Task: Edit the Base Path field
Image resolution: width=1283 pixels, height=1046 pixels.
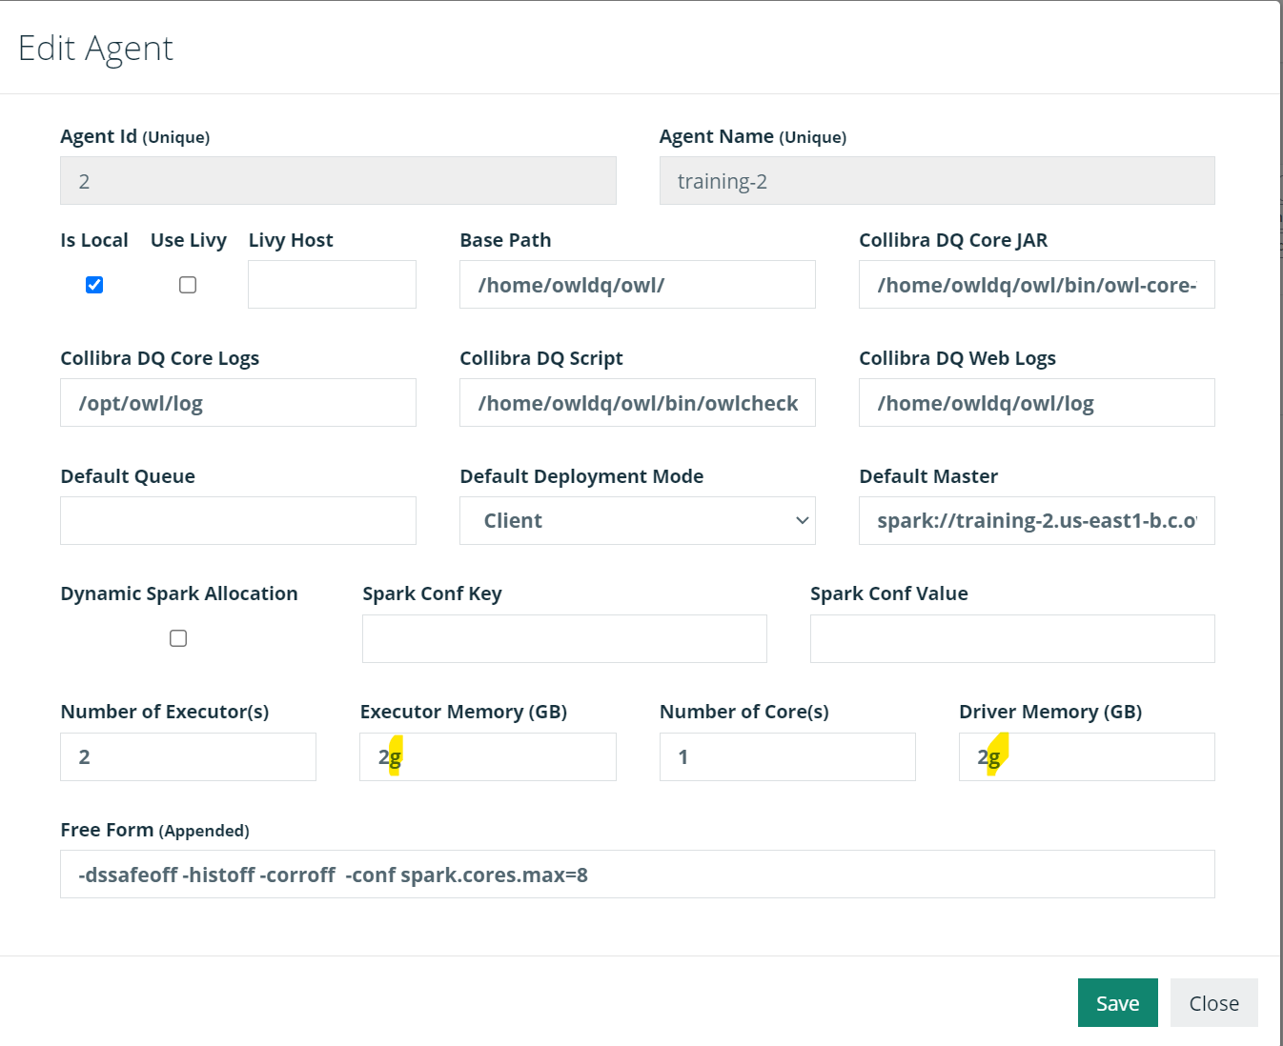Action: click(x=638, y=284)
